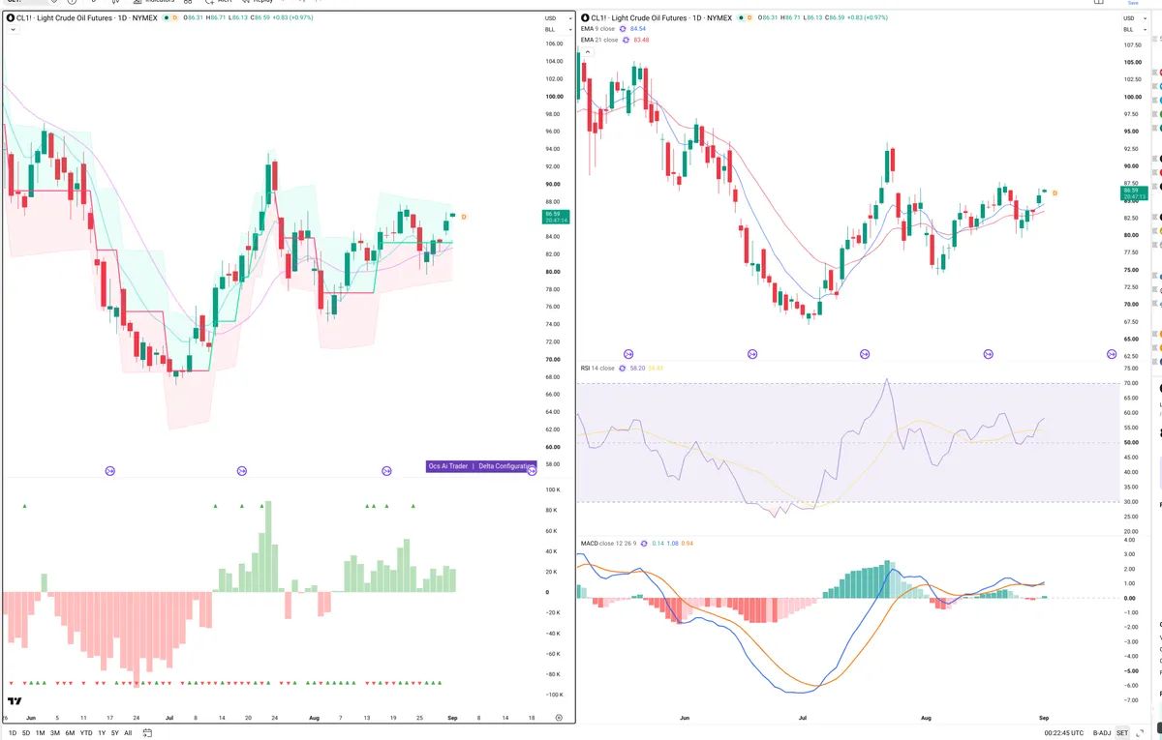Open event marker near August 19 left chart
The image size is (1162, 740).
coord(386,471)
